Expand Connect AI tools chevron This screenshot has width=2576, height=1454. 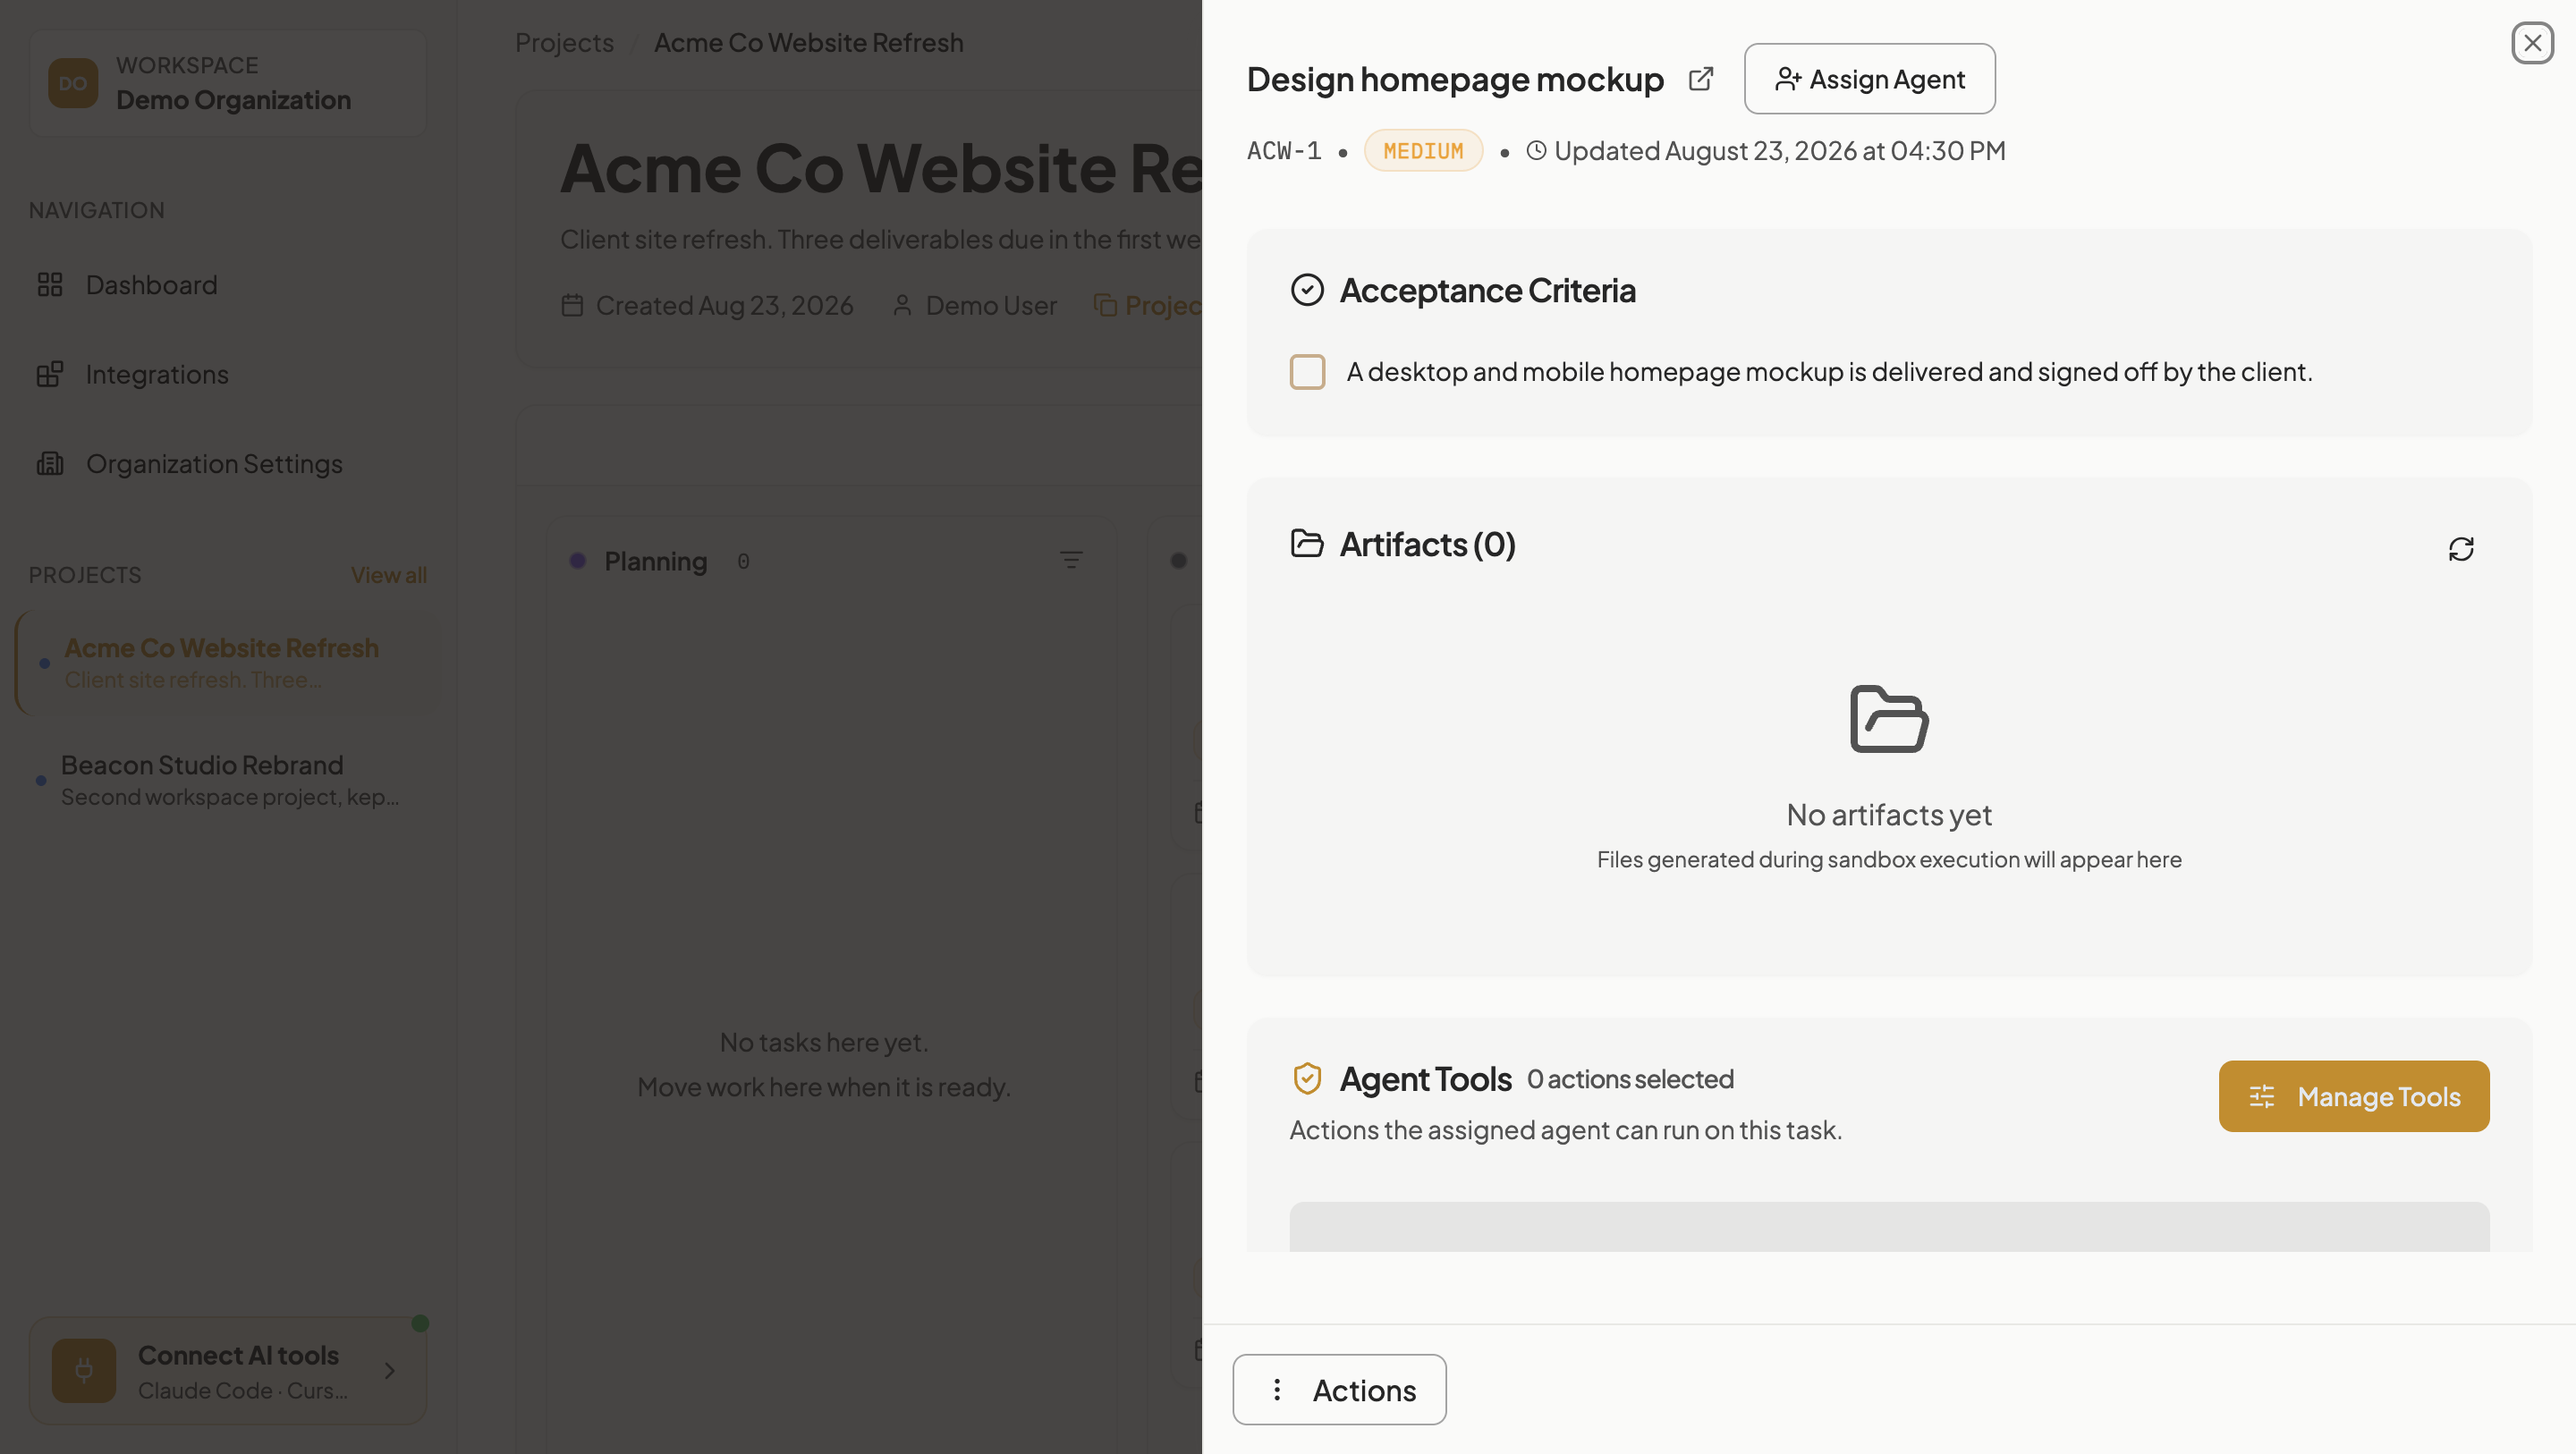tap(390, 1371)
